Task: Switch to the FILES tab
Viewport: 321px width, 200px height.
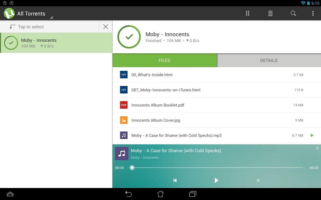Action: (x=165, y=60)
